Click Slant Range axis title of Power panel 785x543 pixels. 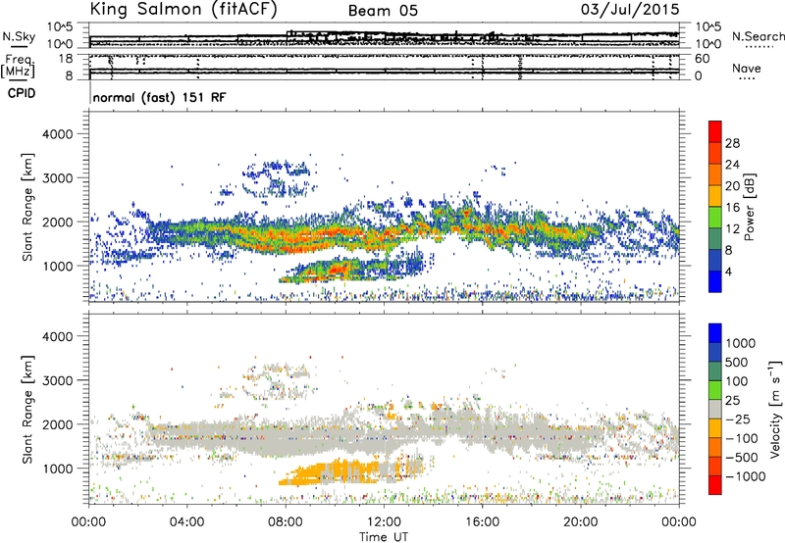[x=27, y=207]
